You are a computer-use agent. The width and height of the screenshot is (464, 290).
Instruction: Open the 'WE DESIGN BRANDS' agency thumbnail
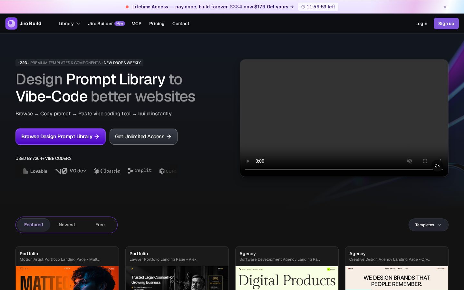(x=397, y=278)
